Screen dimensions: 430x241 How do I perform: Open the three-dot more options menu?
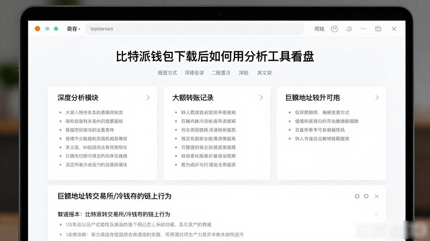click(x=363, y=29)
